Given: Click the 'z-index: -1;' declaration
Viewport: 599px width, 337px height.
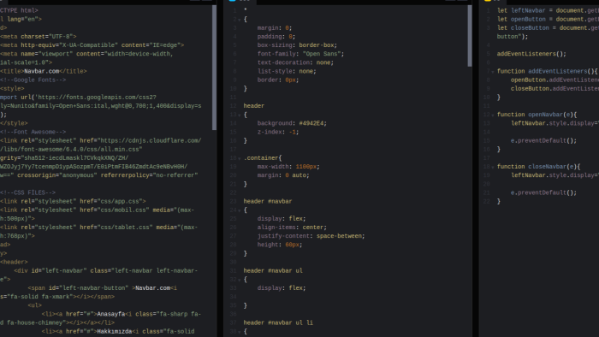Looking at the screenshot, I should 278,132.
